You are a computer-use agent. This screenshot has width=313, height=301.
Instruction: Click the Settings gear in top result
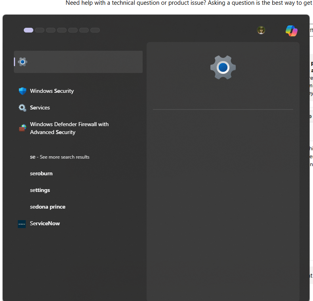click(x=23, y=62)
